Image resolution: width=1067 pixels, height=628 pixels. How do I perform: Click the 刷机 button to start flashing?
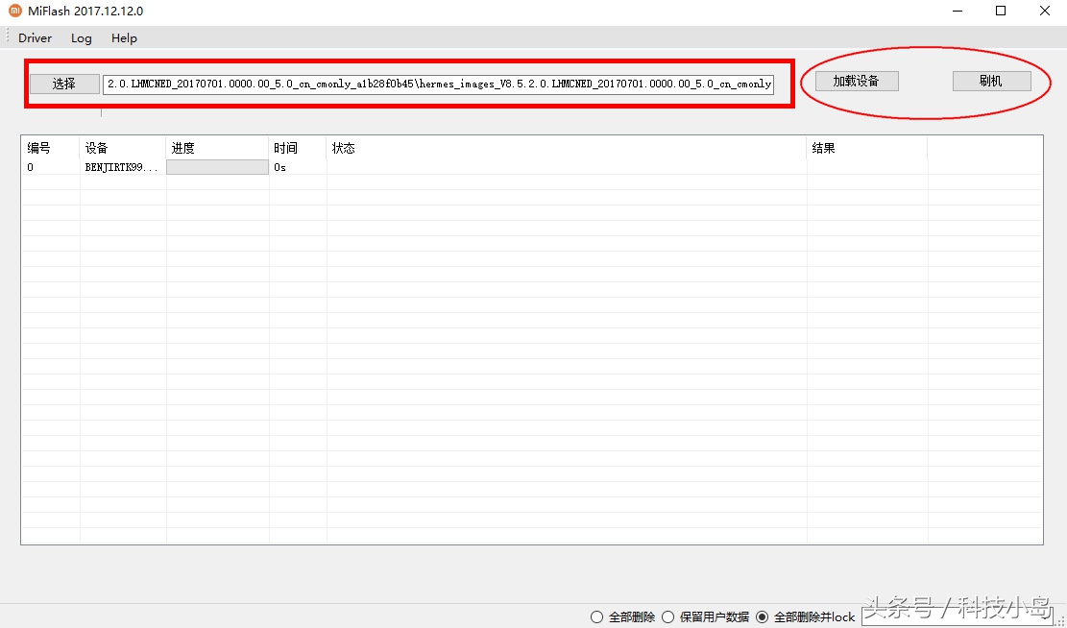click(x=991, y=81)
